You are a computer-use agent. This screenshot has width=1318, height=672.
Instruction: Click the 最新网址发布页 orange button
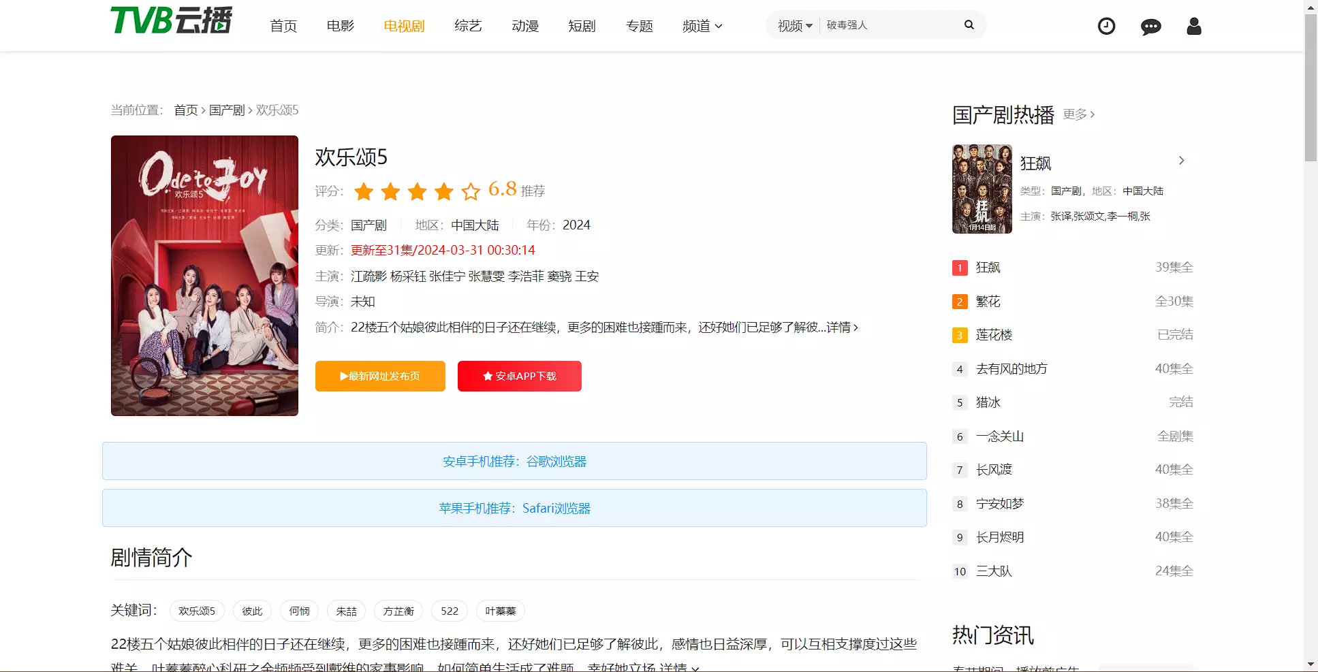(380, 376)
